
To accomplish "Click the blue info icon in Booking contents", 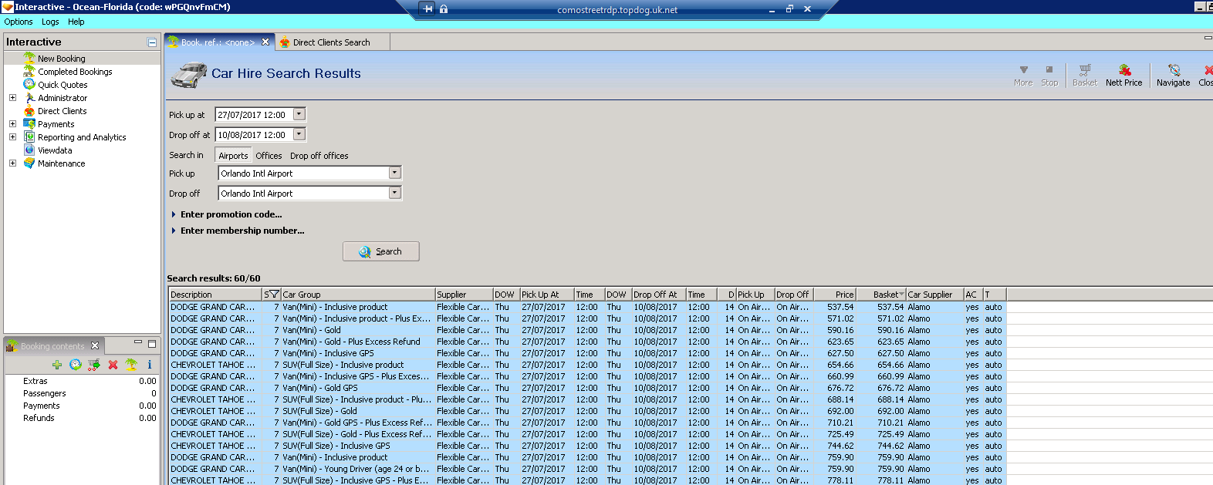I will (150, 365).
